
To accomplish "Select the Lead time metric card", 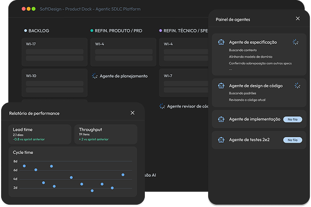I will pyautogui.click(x=40, y=134).
